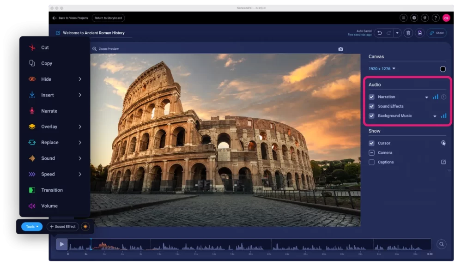Click the snapshot camera icon above preview

340,49
